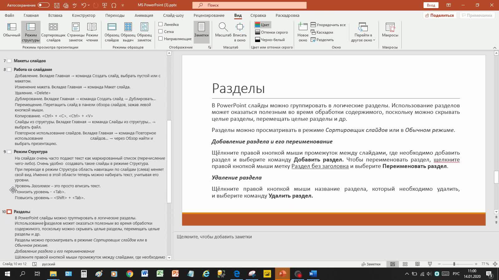This screenshot has width=499, height=280.
Task: Fit slide to current window in status bar
Action: coord(495,264)
